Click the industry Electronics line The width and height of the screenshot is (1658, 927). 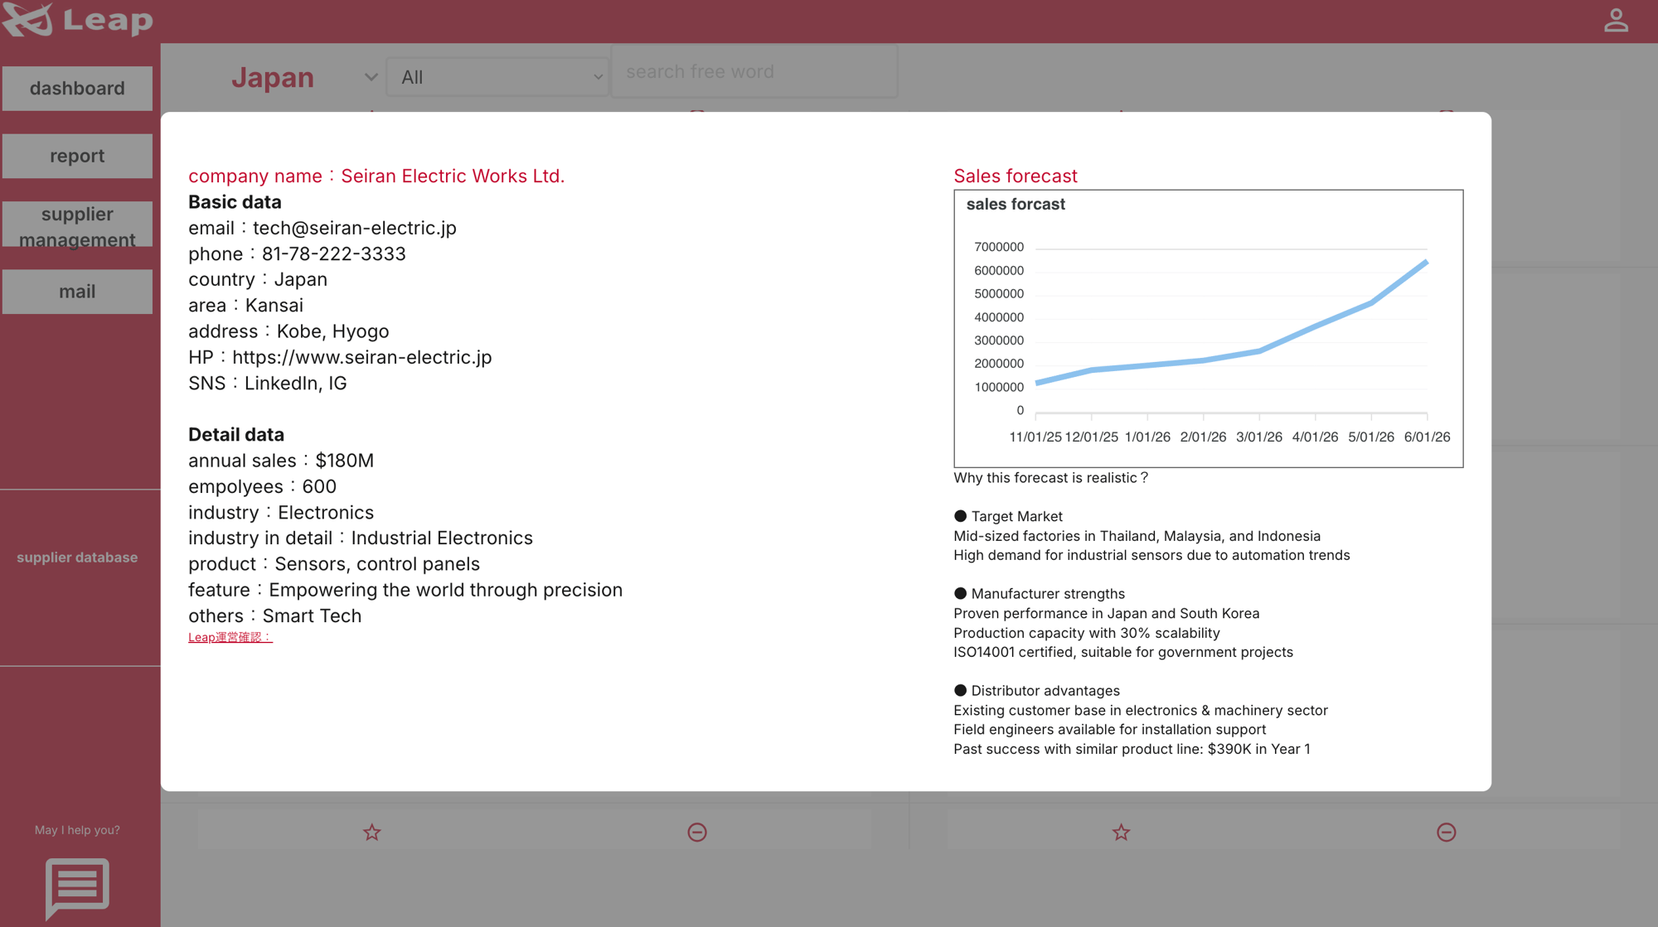point(281,513)
